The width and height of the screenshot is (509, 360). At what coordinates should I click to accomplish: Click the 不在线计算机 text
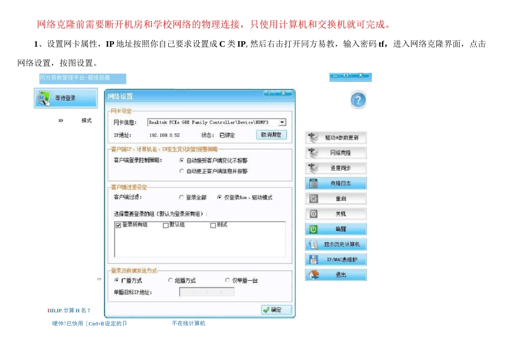(189, 324)
